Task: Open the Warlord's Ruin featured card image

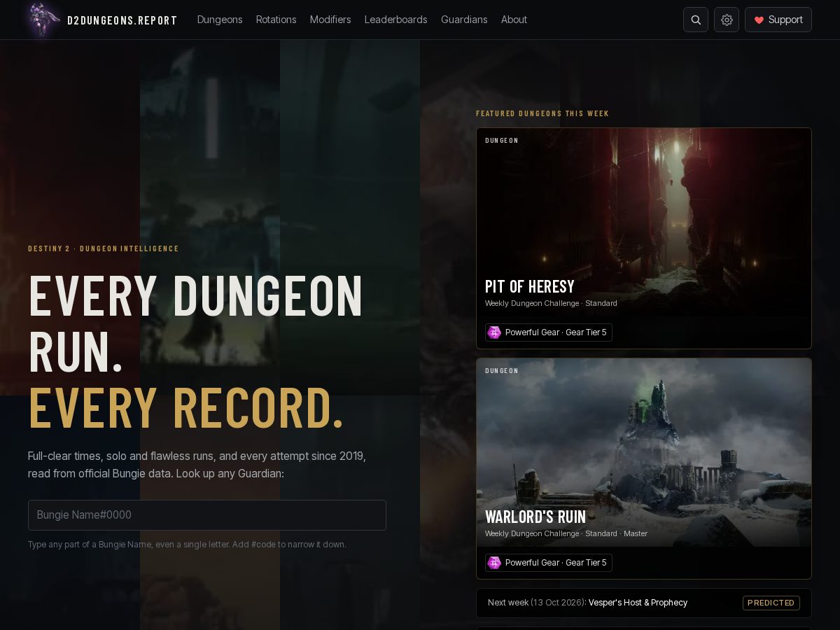Action: [644, 452]
